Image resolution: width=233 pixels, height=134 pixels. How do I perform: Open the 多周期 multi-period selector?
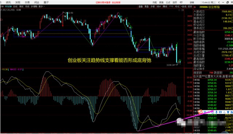click(x=34, y=7)
